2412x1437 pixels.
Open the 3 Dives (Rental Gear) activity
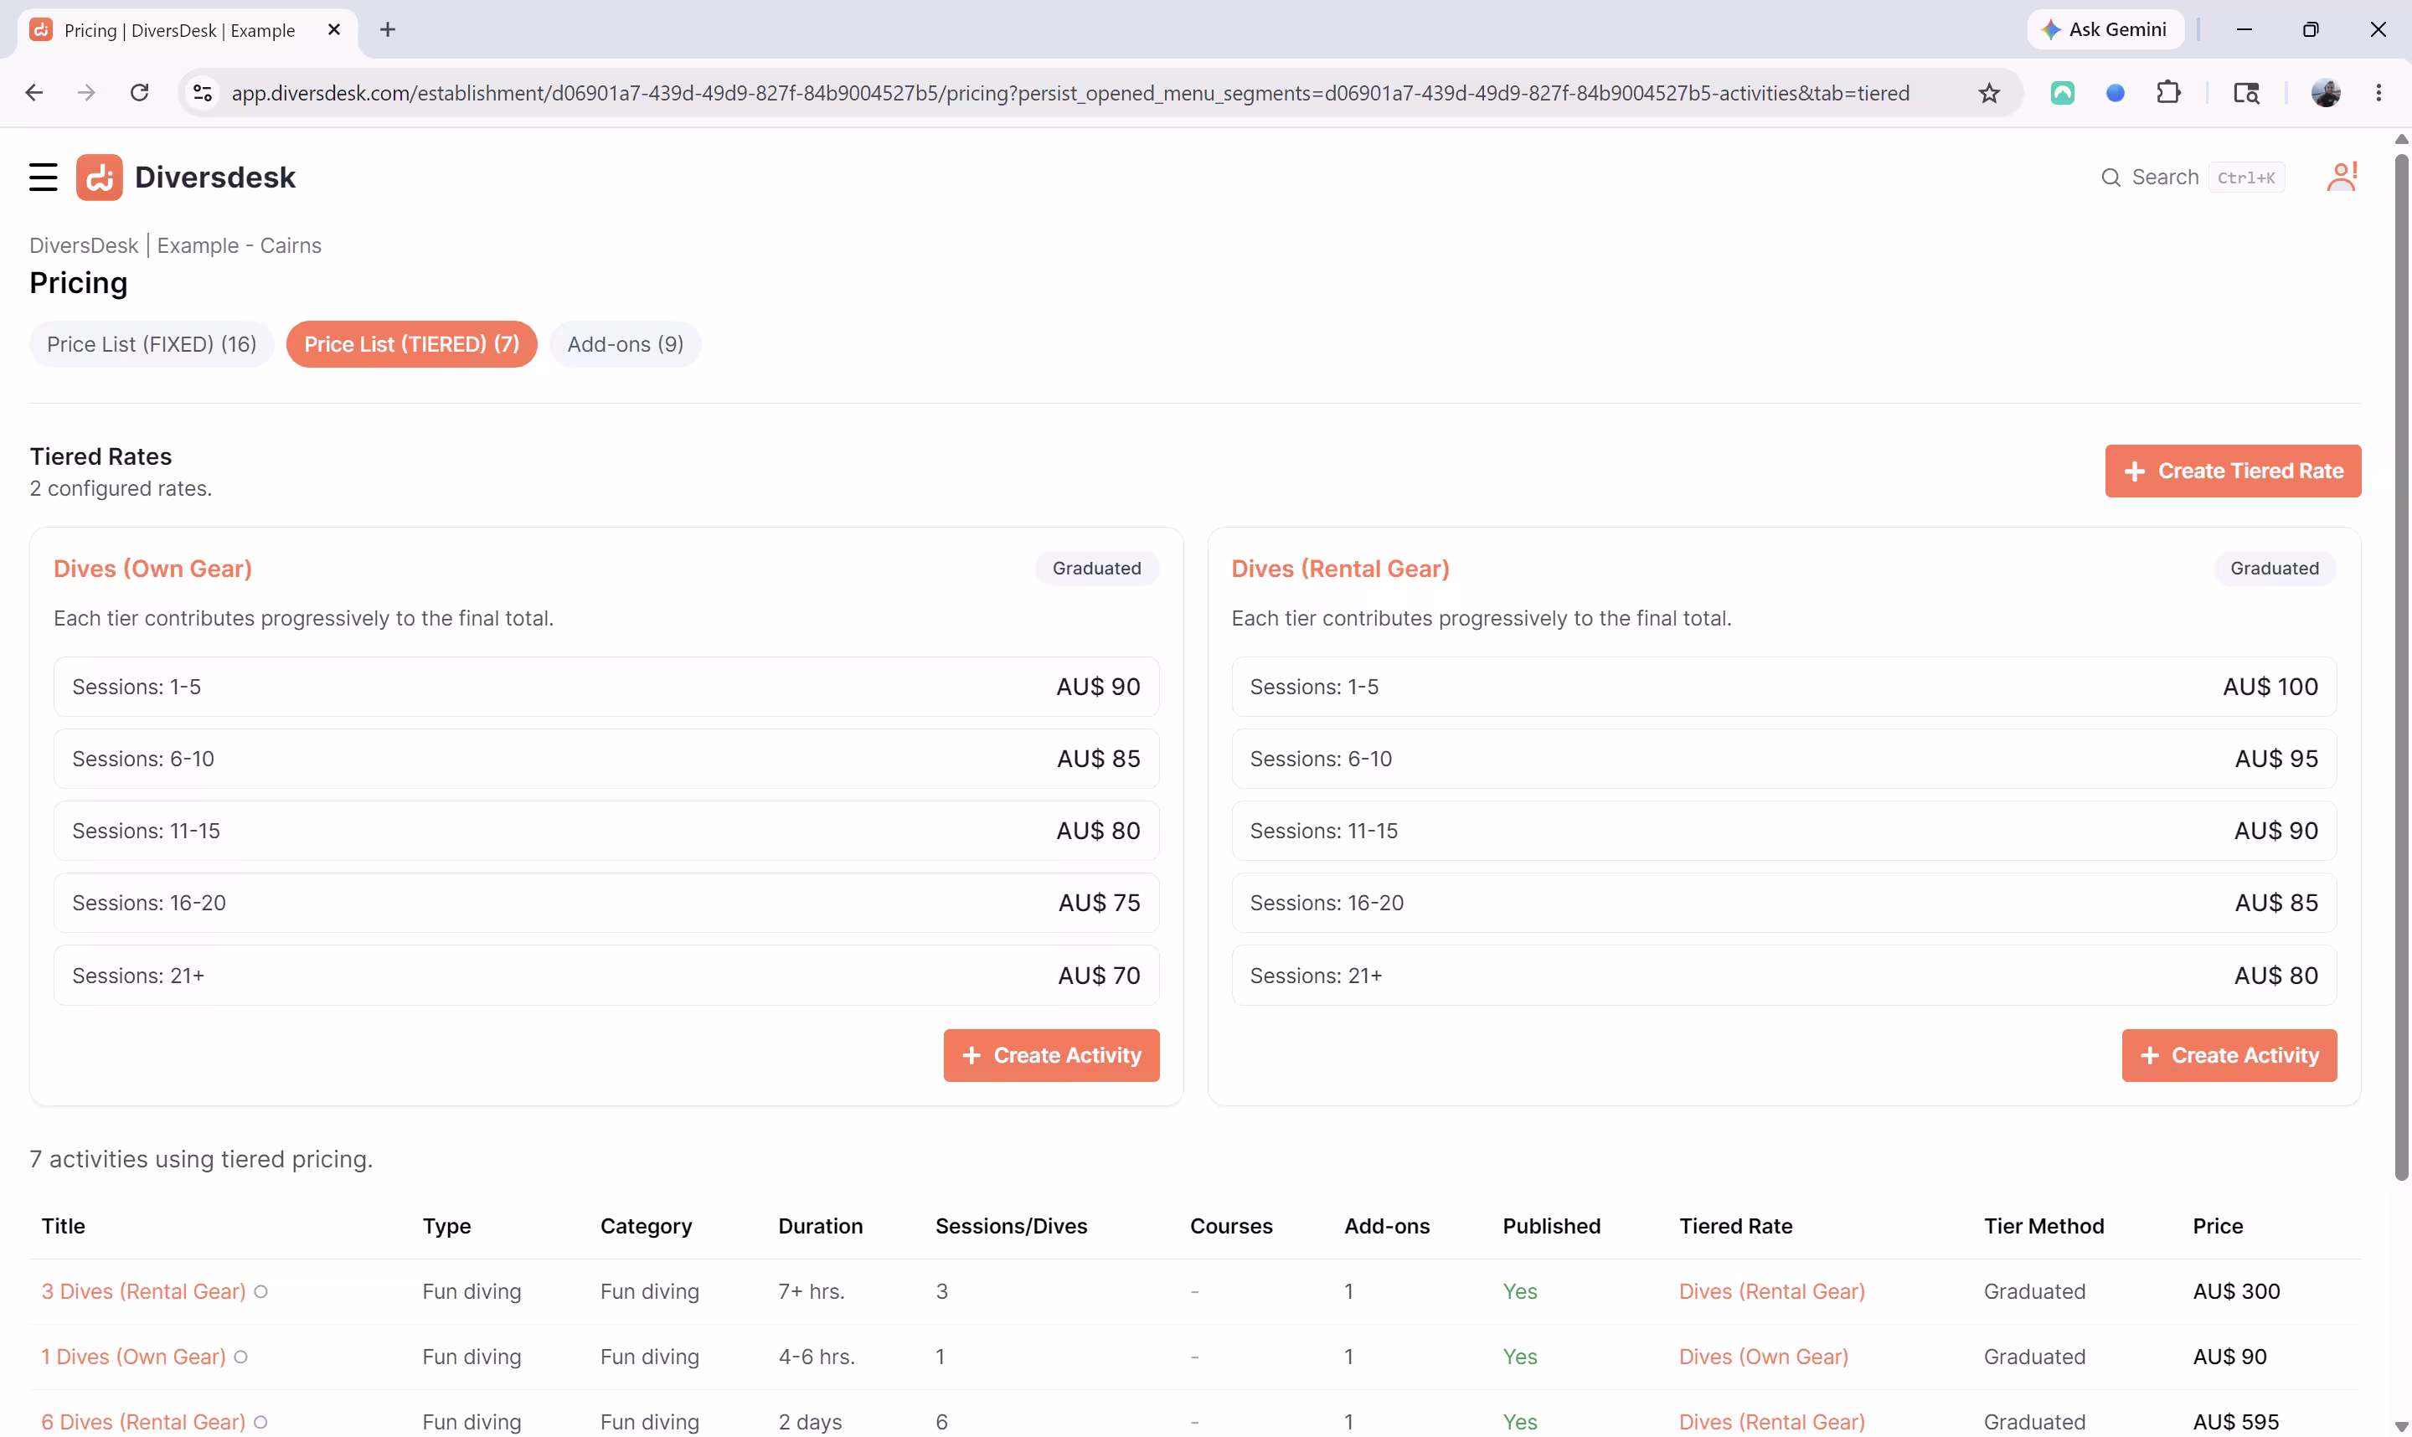(x=143, y=1292)
